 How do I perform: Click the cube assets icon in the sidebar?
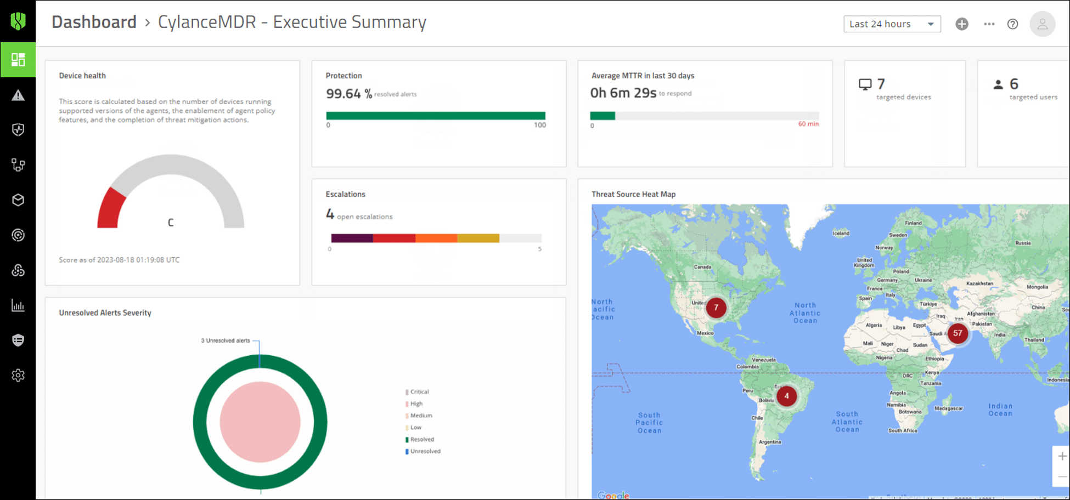coord(18,200)
